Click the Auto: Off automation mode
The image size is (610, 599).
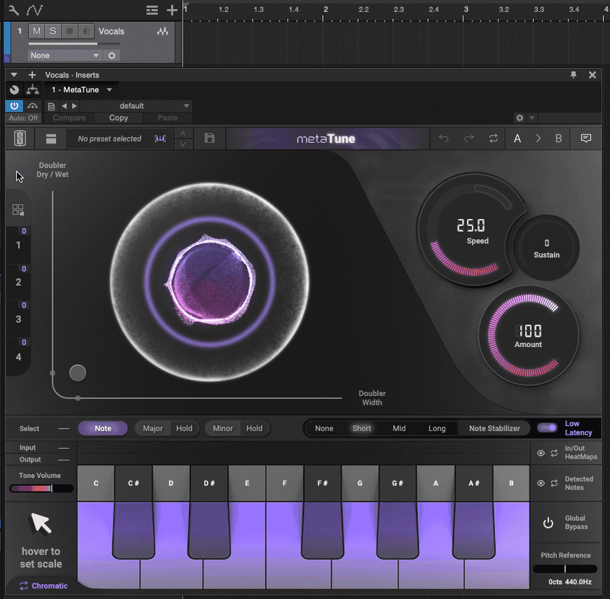(x=23, y=118)
